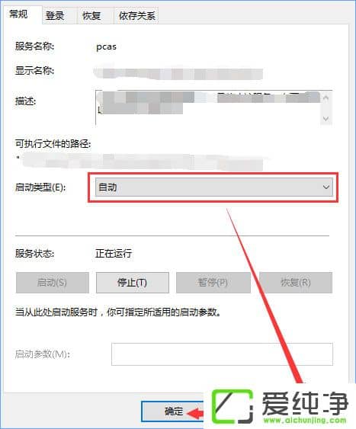Click the green 爱纯净 logo icon

tap(233, 406)
